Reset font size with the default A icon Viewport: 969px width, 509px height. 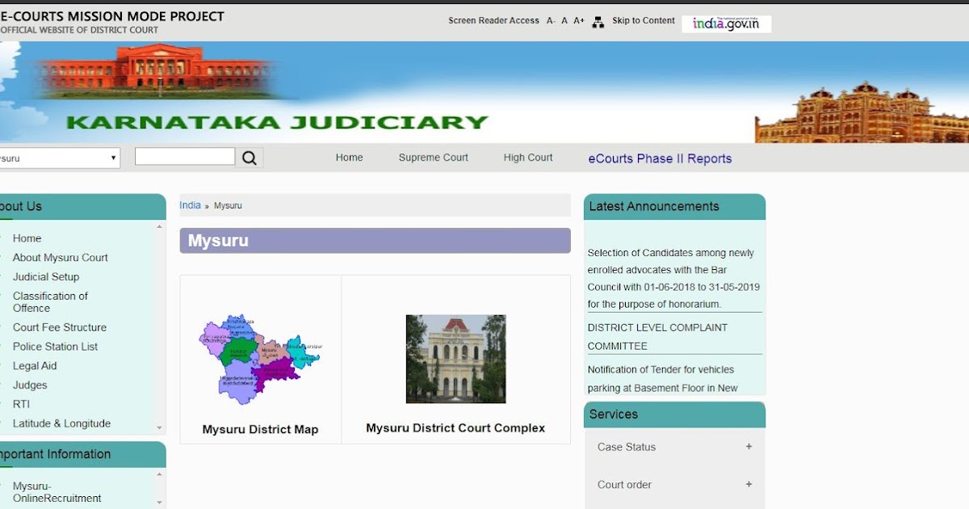564,20
